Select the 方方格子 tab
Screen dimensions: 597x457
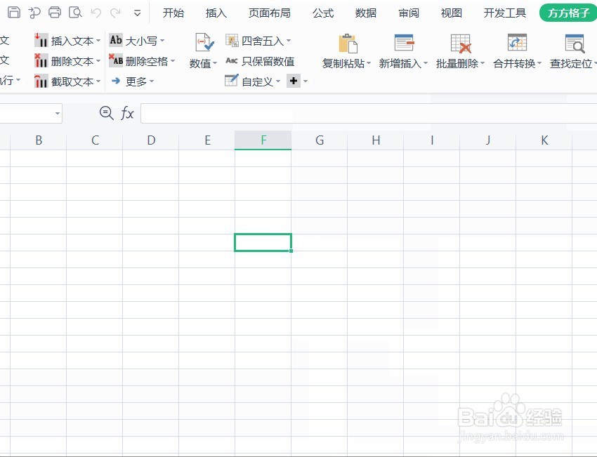click(x=568, y=13)
